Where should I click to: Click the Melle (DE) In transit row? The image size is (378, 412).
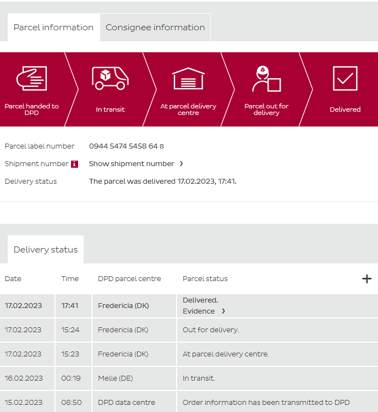pyautogui.click(x=189, y=378)
